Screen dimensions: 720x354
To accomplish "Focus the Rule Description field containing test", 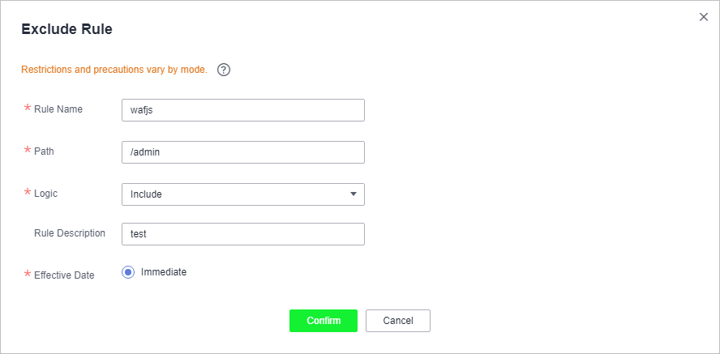I will click(243, 234).
